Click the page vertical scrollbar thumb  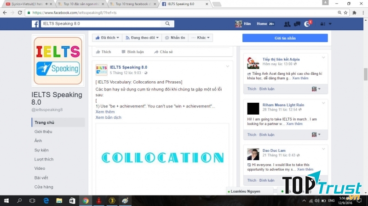365,73
